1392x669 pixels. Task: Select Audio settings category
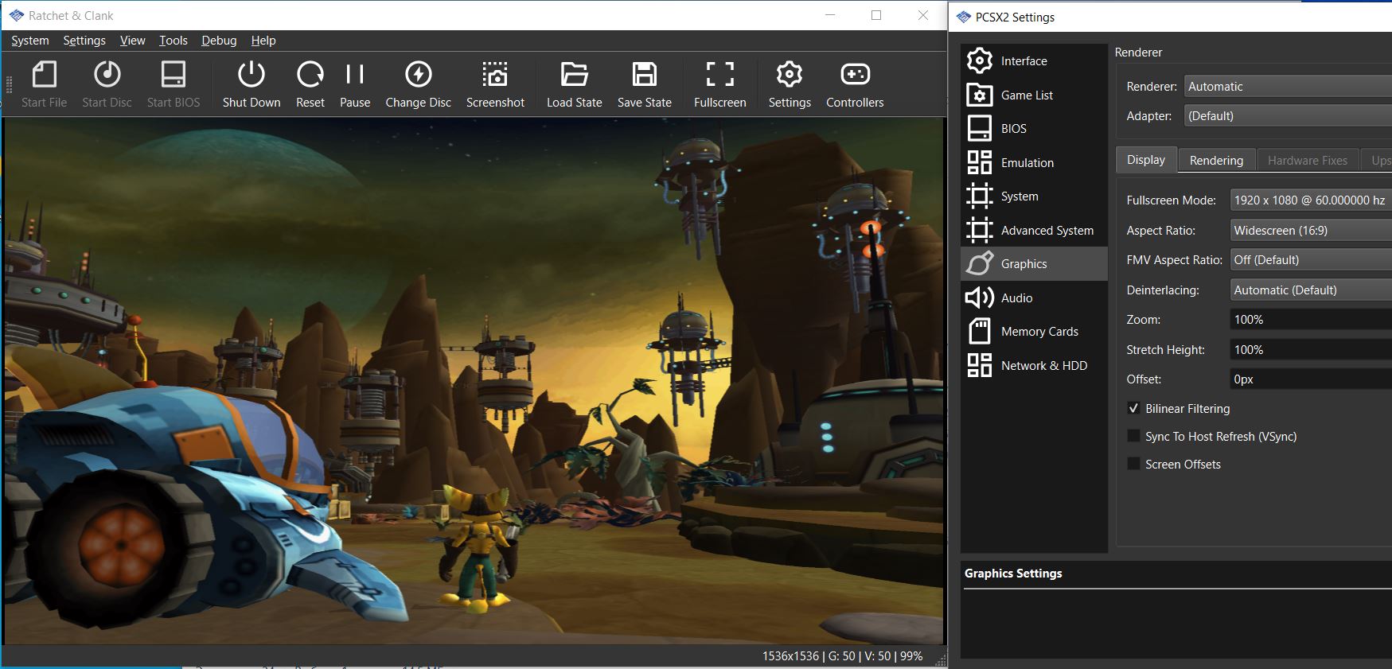(1034, 298)
